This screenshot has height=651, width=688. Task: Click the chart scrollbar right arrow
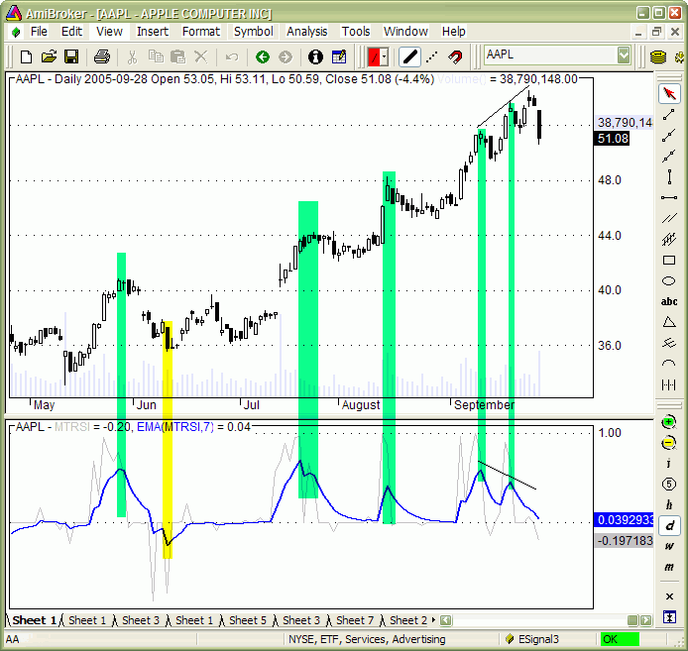(646, 620)
